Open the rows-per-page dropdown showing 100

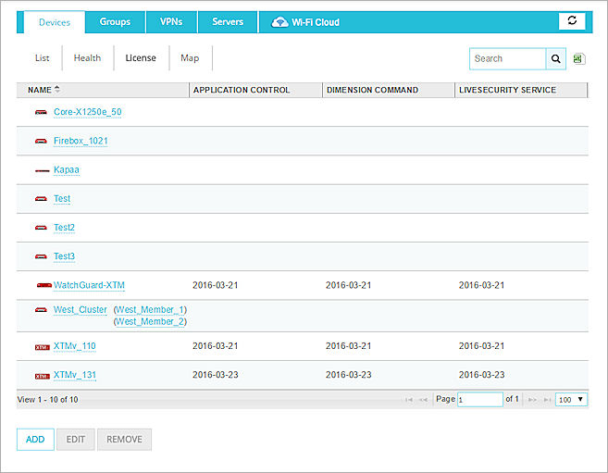(570, 399)
